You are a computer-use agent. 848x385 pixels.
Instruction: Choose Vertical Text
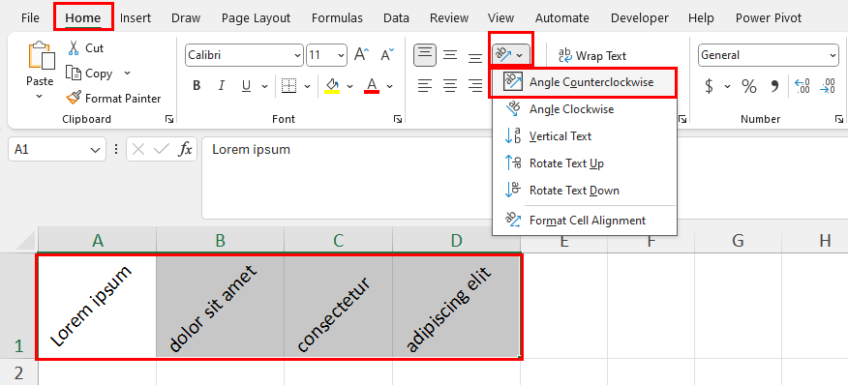click(x=584, y=136)
